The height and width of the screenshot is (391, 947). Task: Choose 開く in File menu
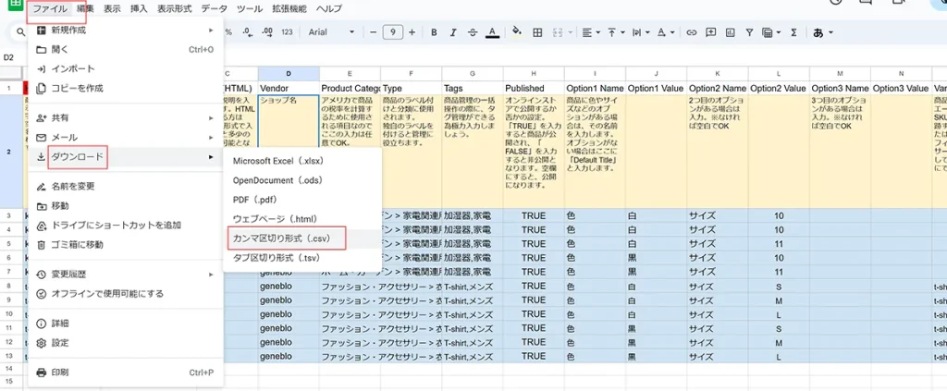coord(126,50)
